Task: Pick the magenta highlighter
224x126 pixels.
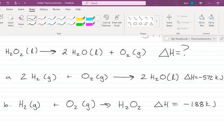Action: [x=90, y=24]
